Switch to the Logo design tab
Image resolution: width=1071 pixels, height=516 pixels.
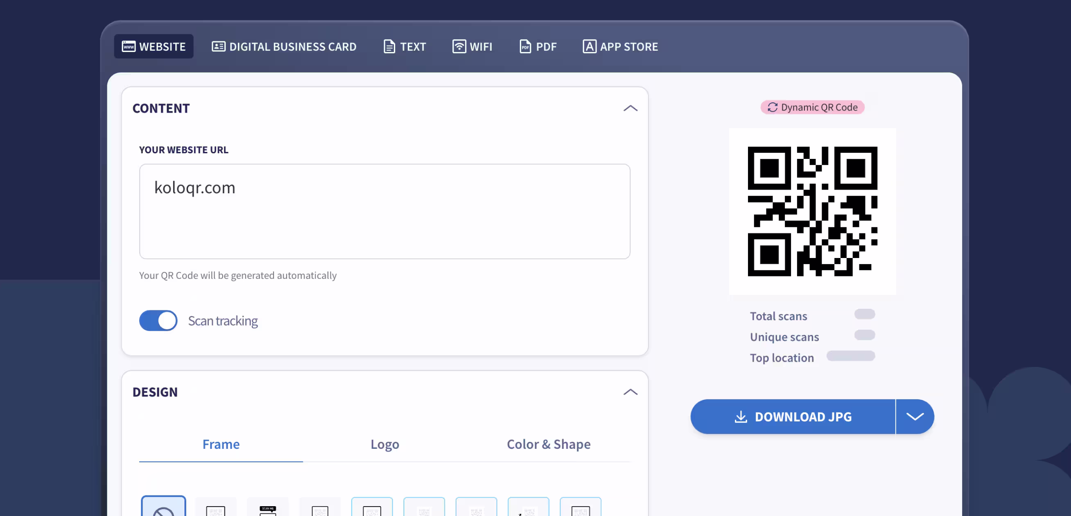click(x=384, y=444)
